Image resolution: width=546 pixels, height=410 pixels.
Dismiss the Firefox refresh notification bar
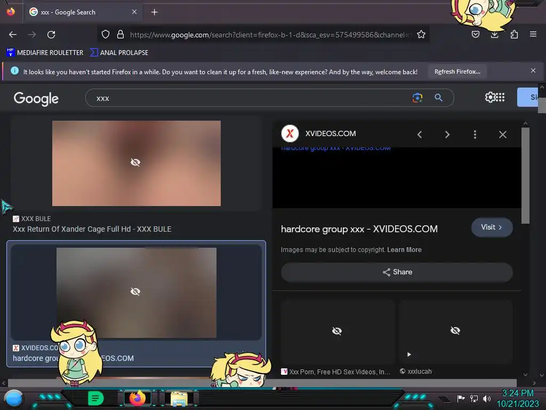[533, 71]
